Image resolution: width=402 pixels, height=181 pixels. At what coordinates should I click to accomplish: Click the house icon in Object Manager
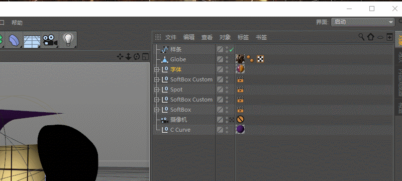click(x=371, y=37)
